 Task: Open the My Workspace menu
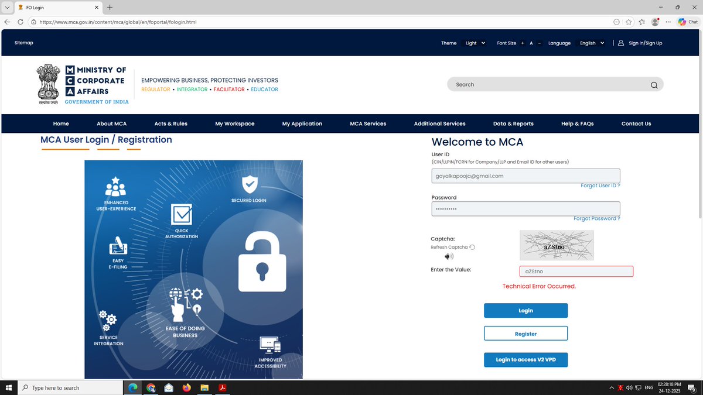coord(235,123)
